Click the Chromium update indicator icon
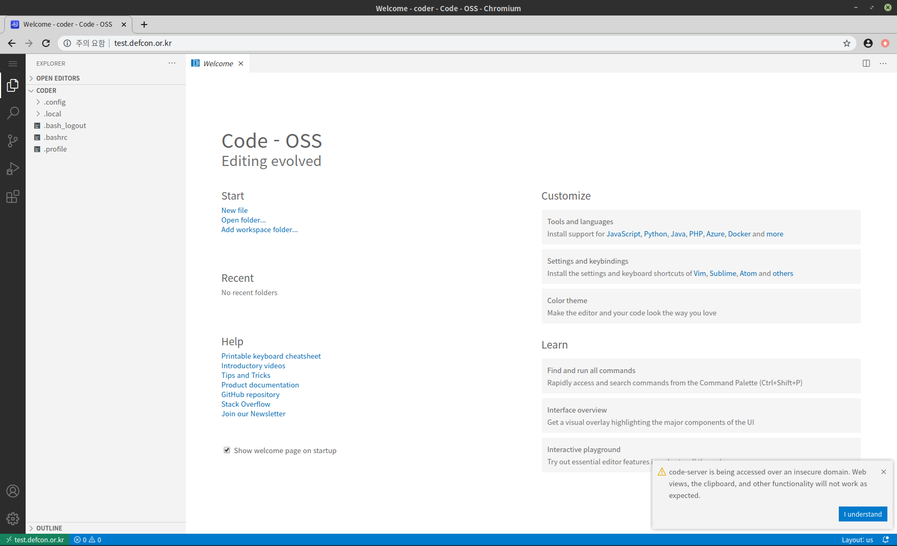The height and width of the screenshot is (546, 897). (x=885, y=43)
